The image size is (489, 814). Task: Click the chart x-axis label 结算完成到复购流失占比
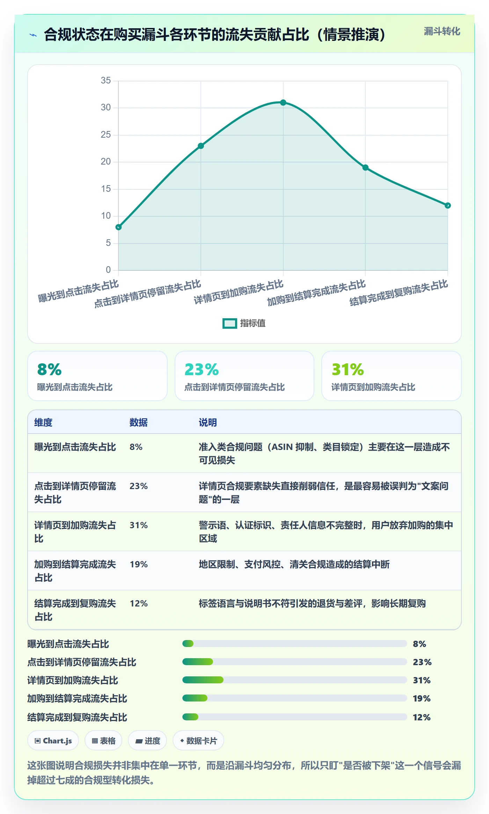click(x=399, y=293)
